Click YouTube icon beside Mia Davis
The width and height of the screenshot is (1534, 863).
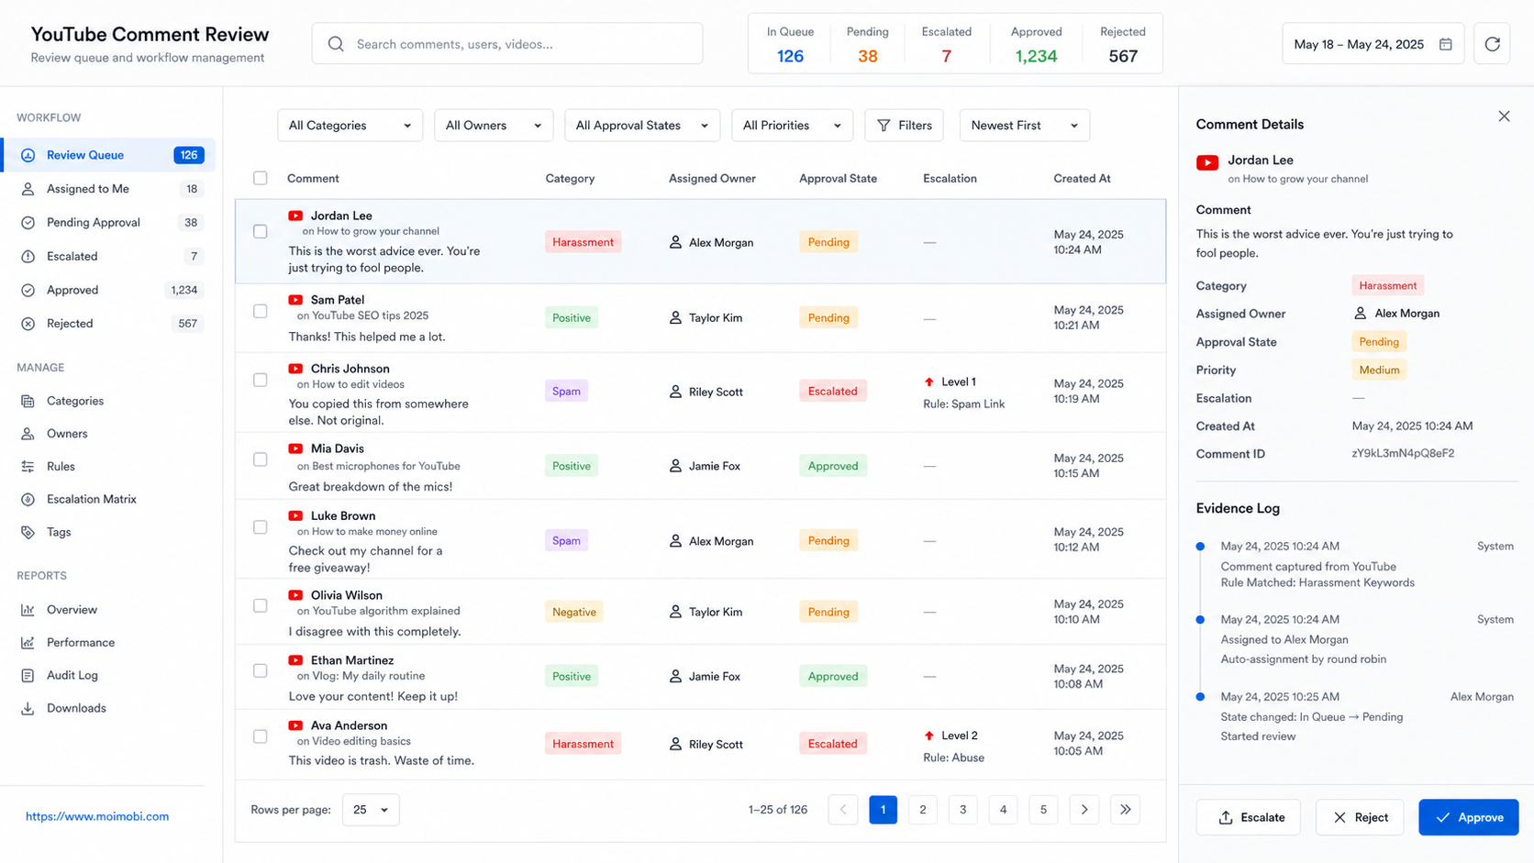coord(295,448)
